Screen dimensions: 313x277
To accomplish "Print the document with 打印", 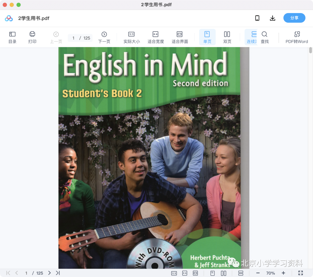I will [32, 37].
